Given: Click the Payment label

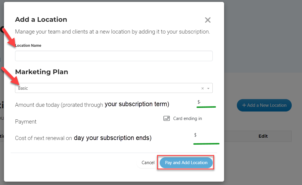Looking at the screenshot, I should [26, 122].
